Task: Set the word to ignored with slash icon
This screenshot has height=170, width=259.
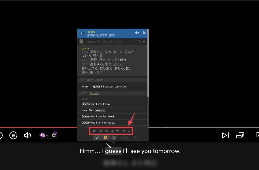Action: (x=114, y=138)
